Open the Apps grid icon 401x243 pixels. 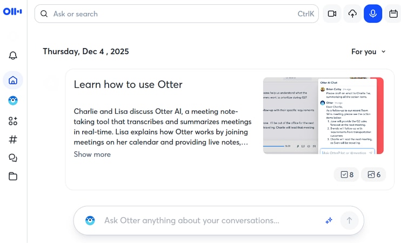[x=13, y=121]
